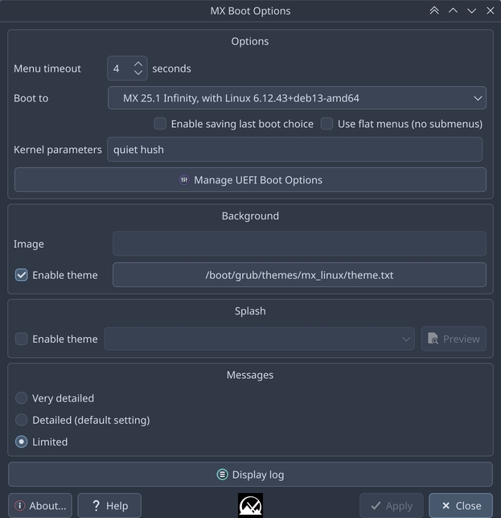Click the Display log button
The height and width of the screenshot is (518, 501).
click(x=250, y=475)
